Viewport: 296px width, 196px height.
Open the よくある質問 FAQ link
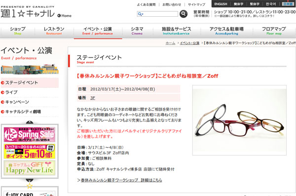[147, 4]
